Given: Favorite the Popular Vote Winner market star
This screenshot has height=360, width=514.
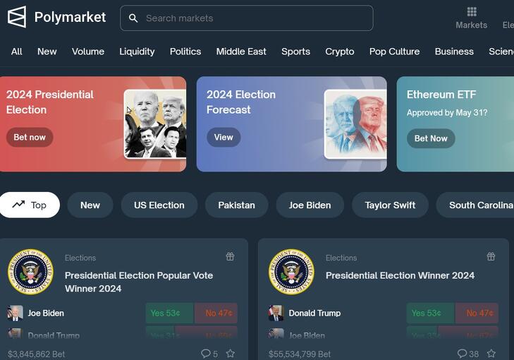Looking at the screenshot, I should coord(231,354).
